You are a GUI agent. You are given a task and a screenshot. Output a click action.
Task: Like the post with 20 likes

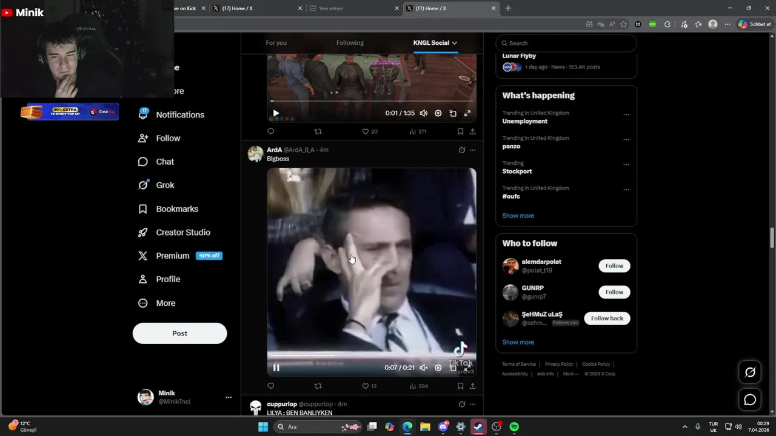(x=369, y=131)
